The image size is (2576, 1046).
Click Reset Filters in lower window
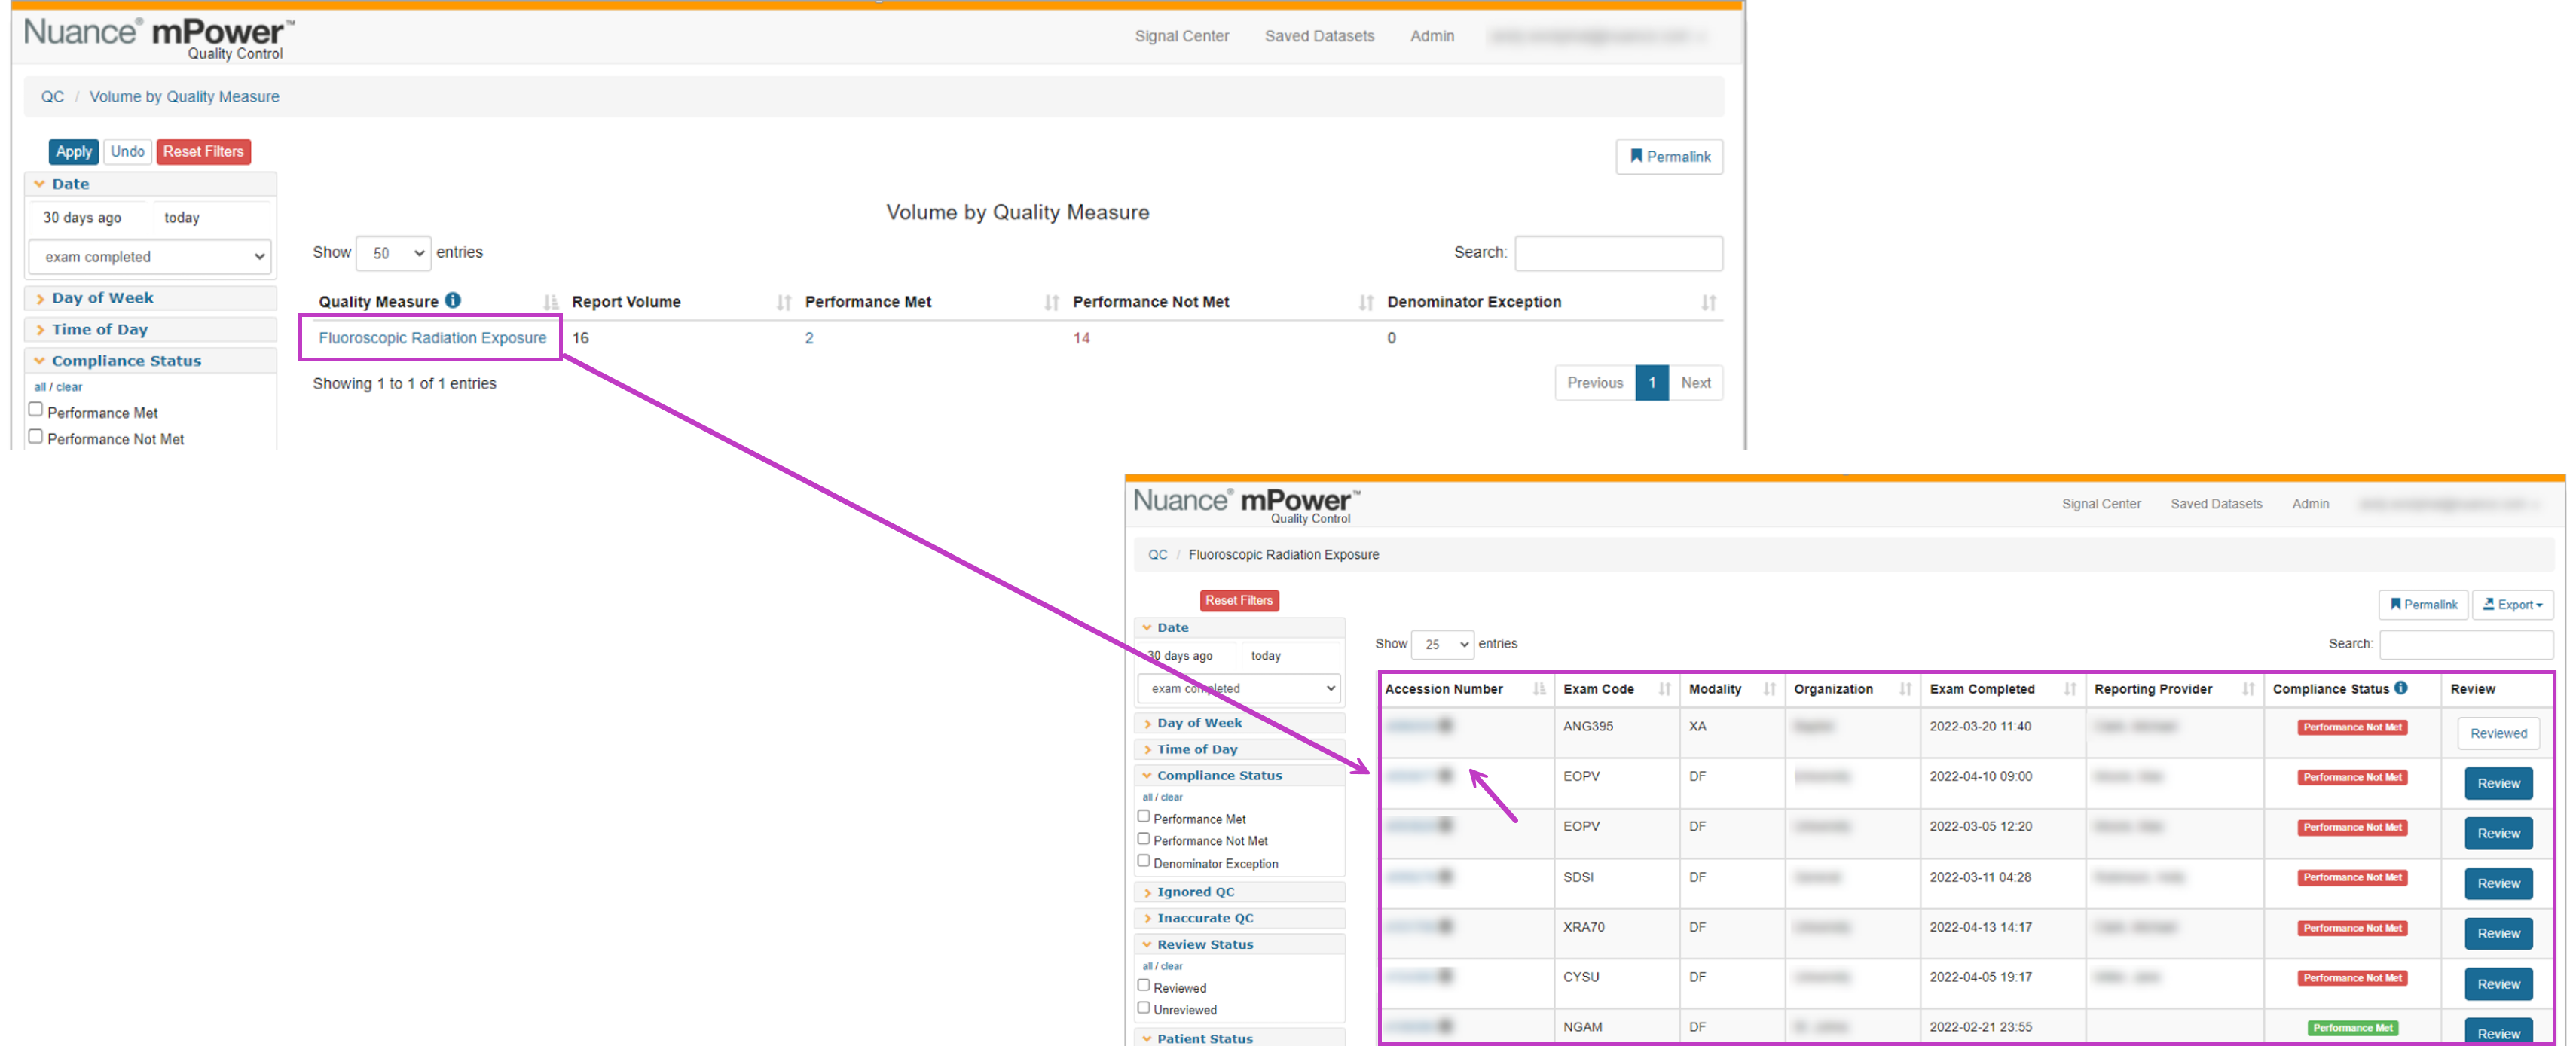1239,600
